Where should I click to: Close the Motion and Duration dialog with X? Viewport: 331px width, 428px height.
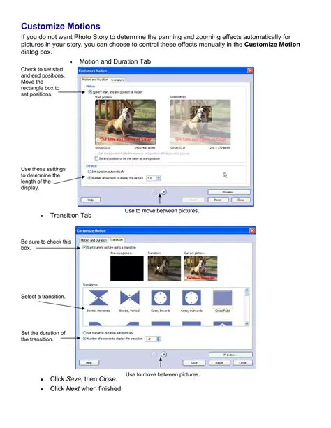click(250, 71)
